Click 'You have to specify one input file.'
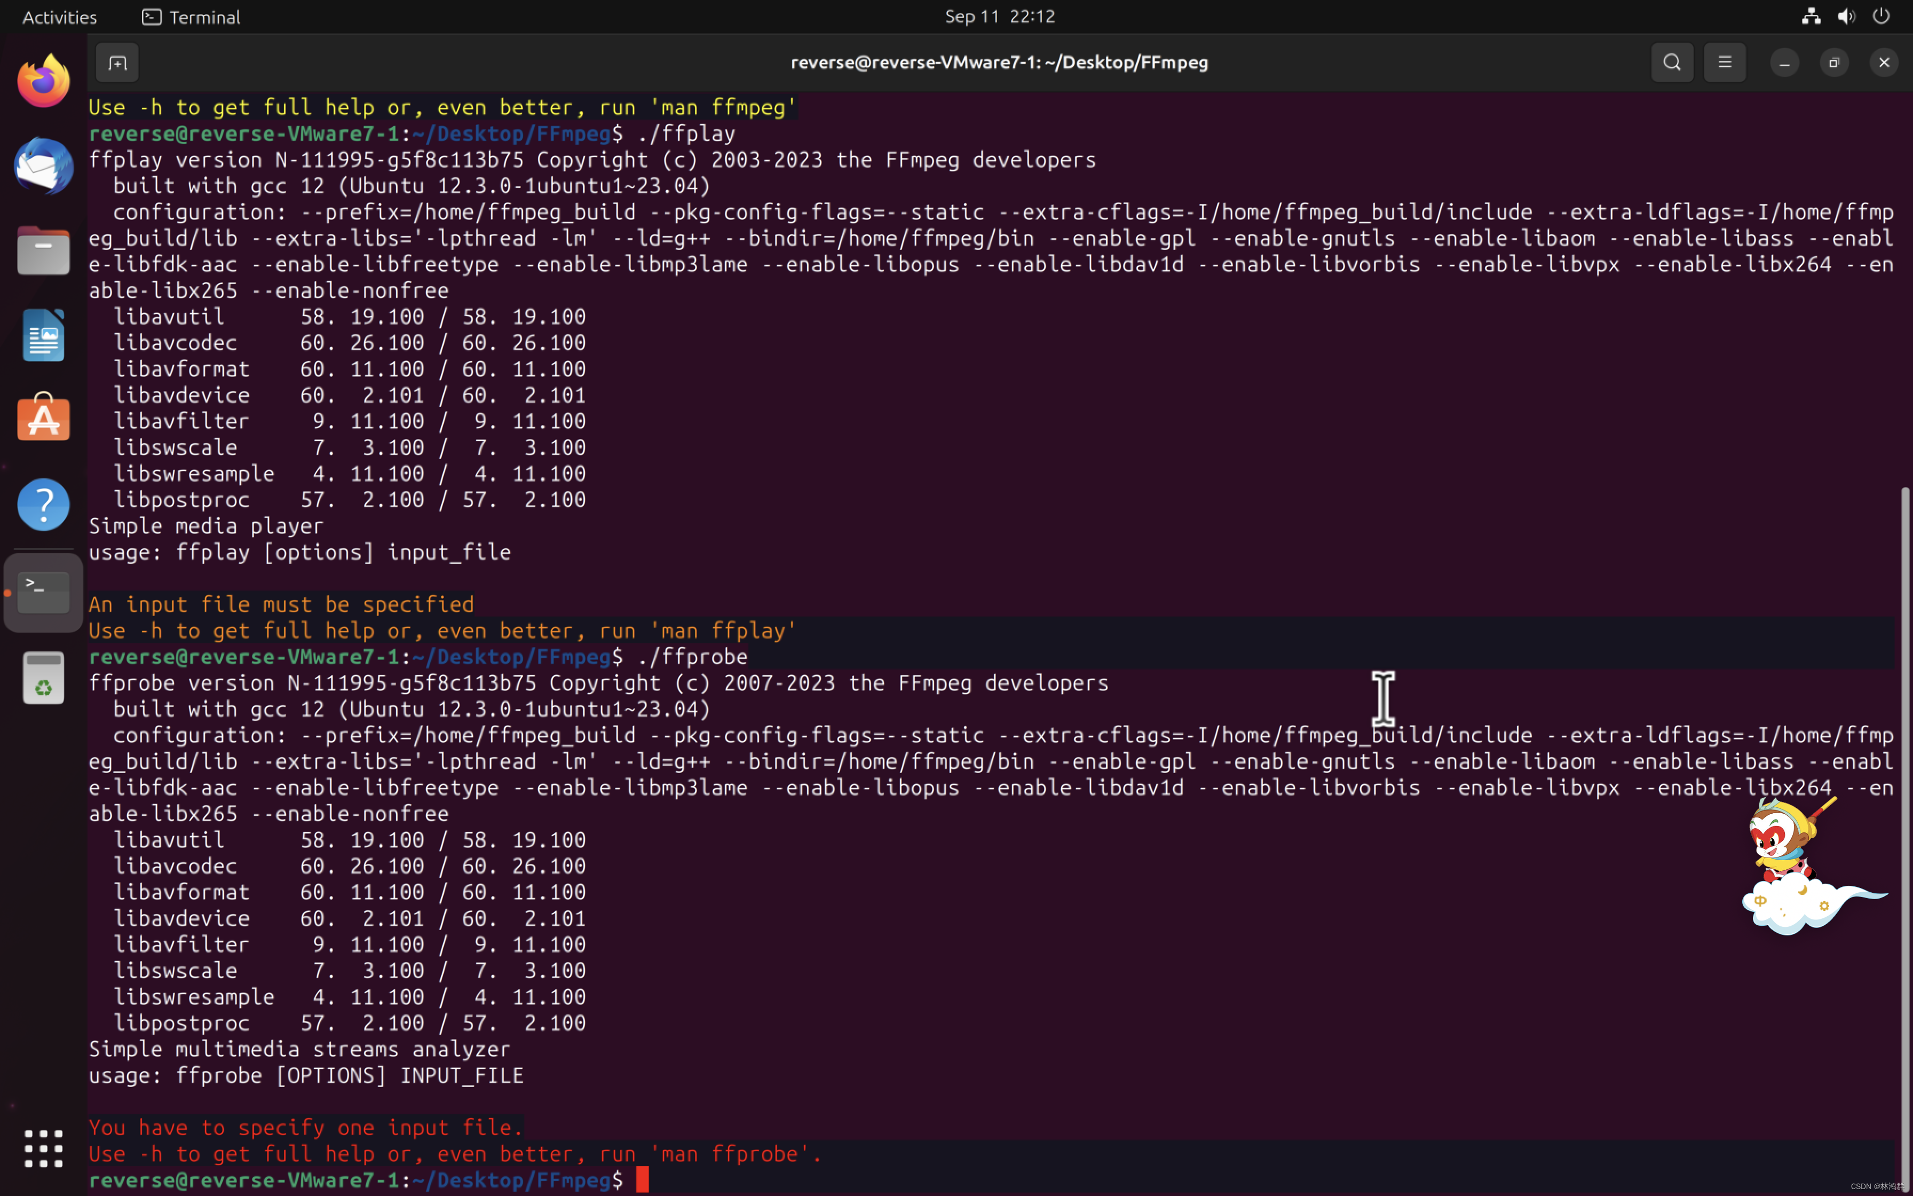Image resolution: width=1913 pixels, height=1196 pixels. (x=306, y=1127)
